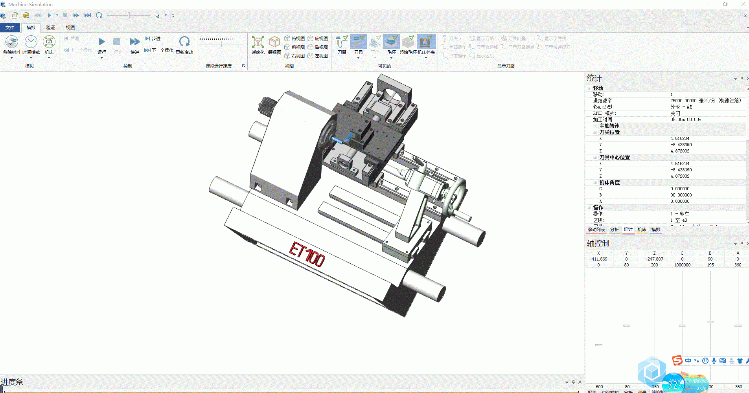
Task: Open the customize quick access toolbar arrow
Action: [x=173, y=16]
